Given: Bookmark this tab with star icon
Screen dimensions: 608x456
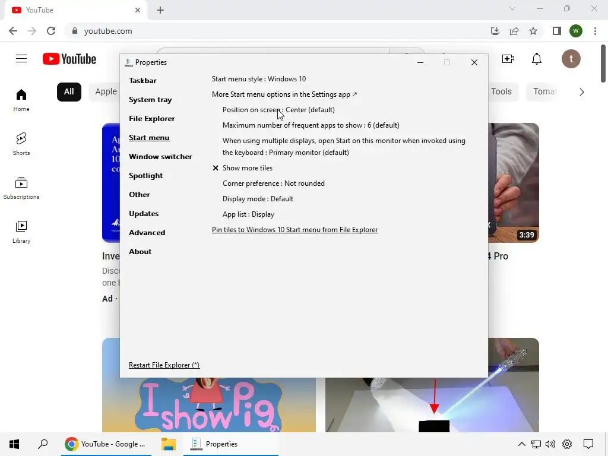Looking at the screenshot, I should tap(533, 31).
